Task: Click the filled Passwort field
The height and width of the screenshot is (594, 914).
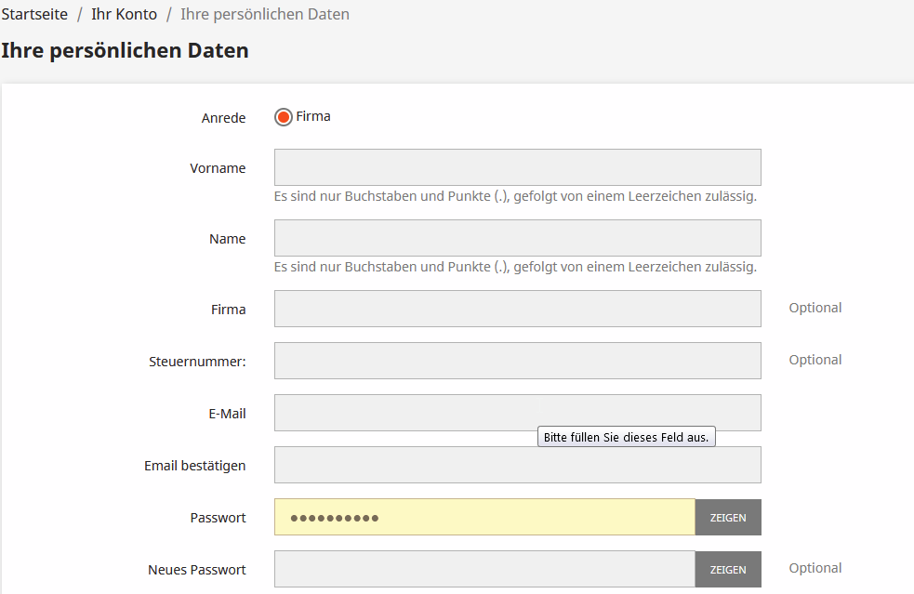Action: click(483, 517)
